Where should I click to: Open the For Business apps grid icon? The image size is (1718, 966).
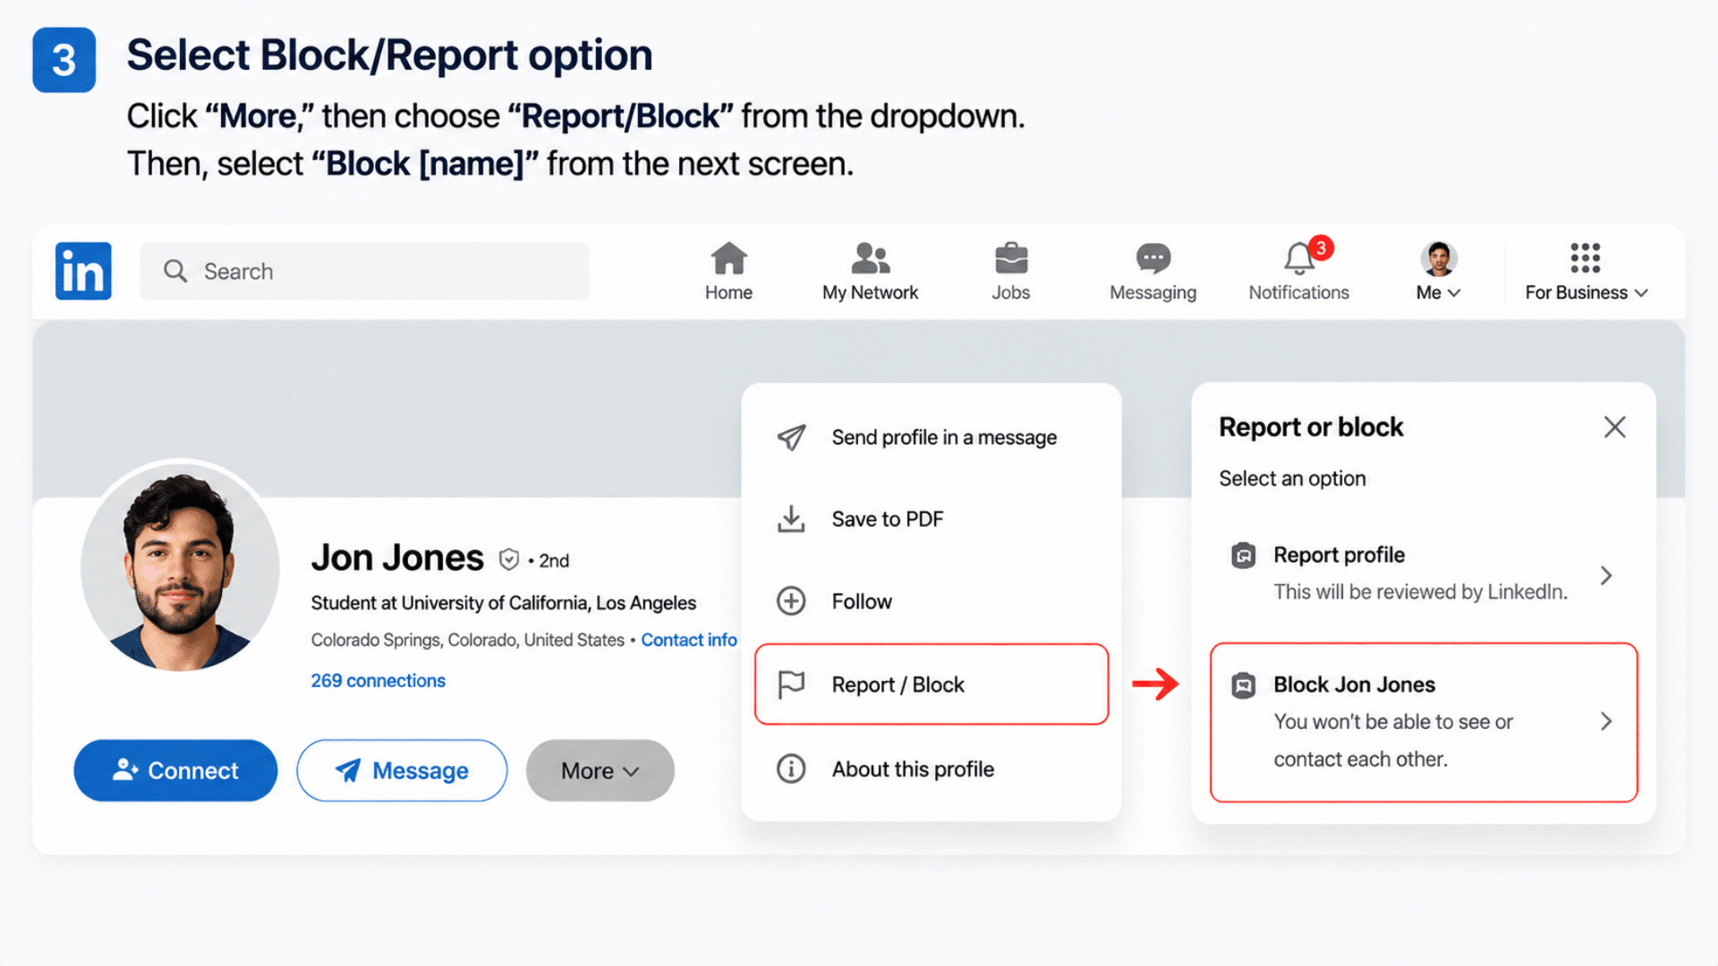tap(1585, 258)
